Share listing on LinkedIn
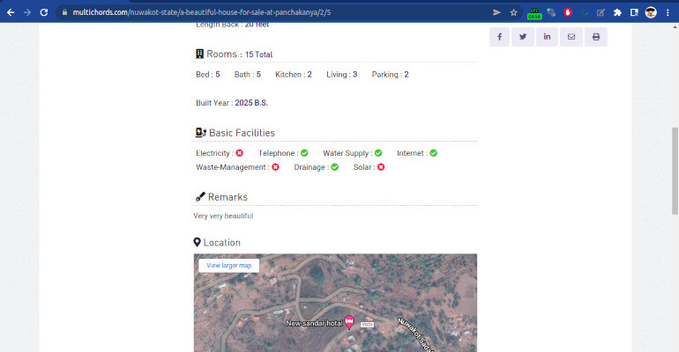 click(x=547, y=37)
